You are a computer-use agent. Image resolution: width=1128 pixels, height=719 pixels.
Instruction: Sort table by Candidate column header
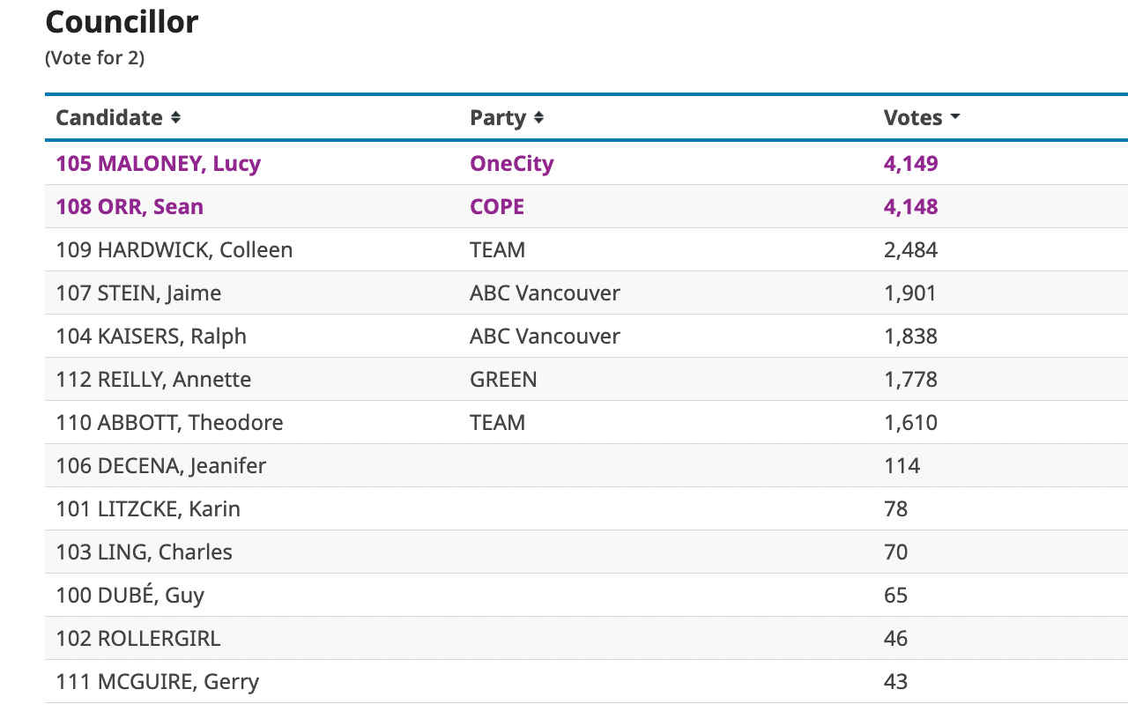109,117
